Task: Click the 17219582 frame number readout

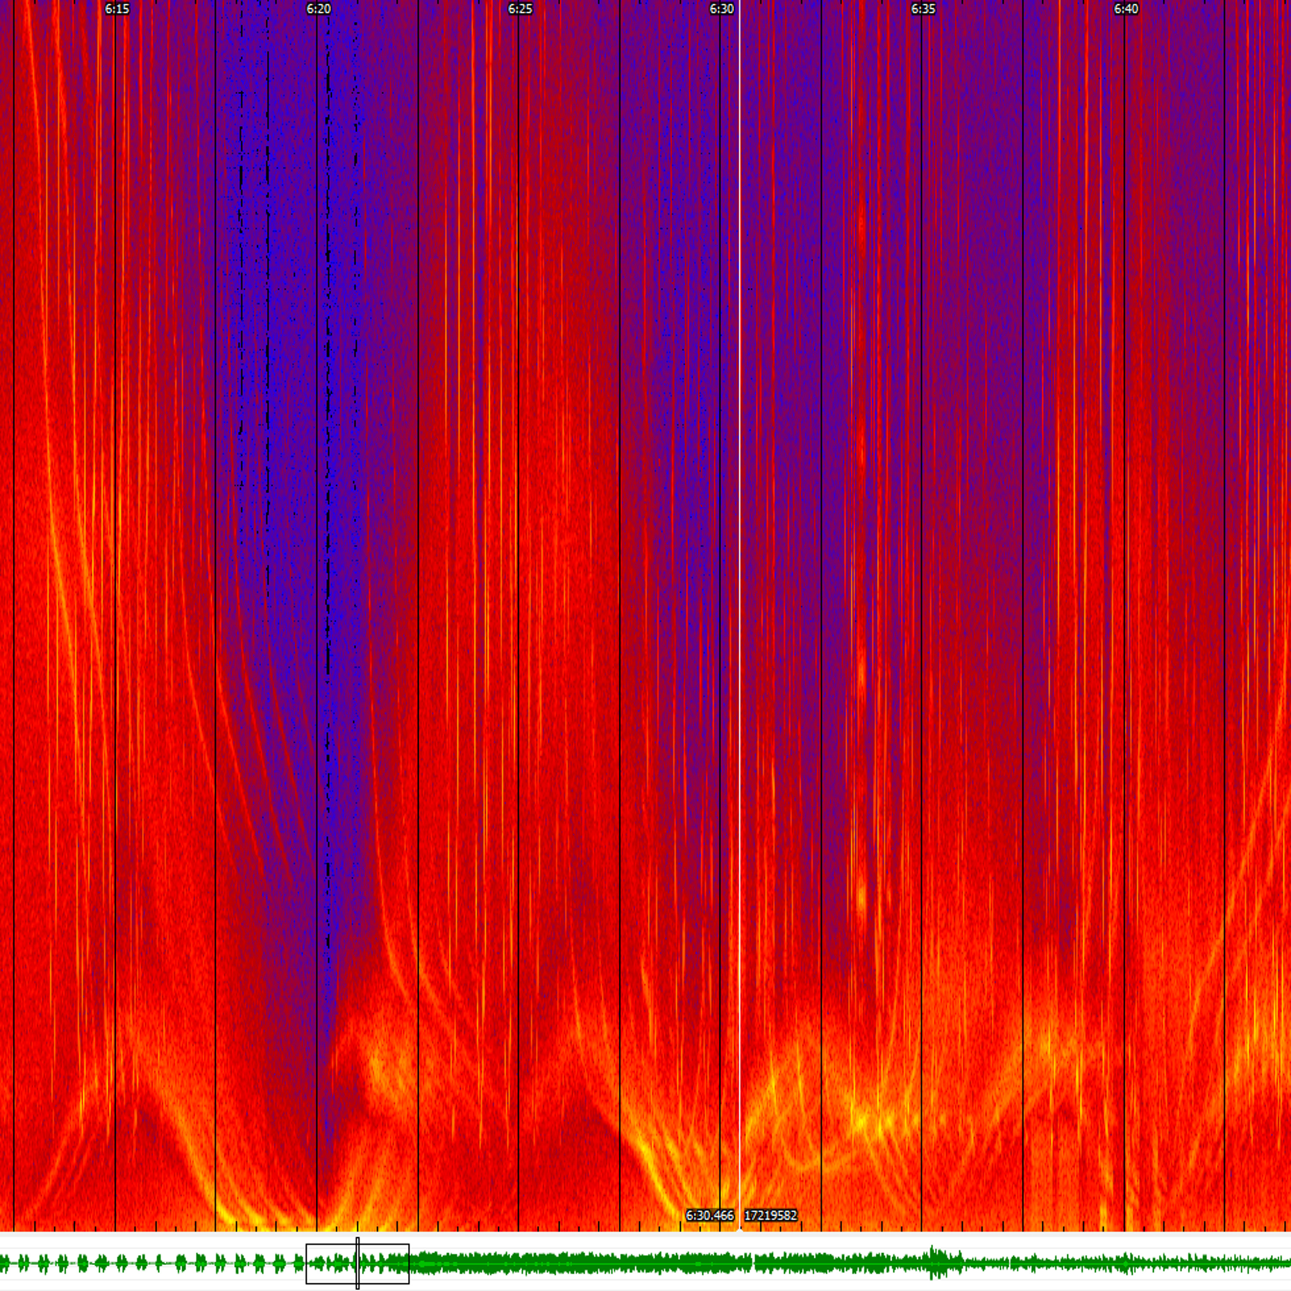Action: [770, 1216]
